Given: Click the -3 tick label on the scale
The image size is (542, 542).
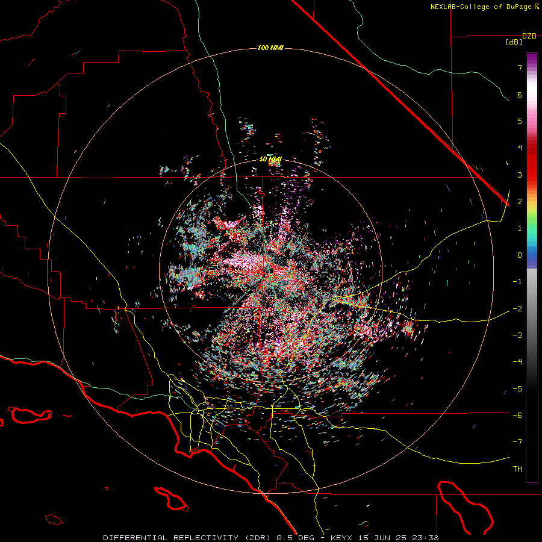Looking at the screenshot, I should pos(517,335).
